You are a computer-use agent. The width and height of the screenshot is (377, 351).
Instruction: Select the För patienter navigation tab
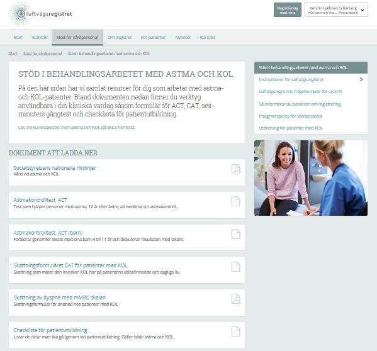pyautogui.click(x=154, y=38)
